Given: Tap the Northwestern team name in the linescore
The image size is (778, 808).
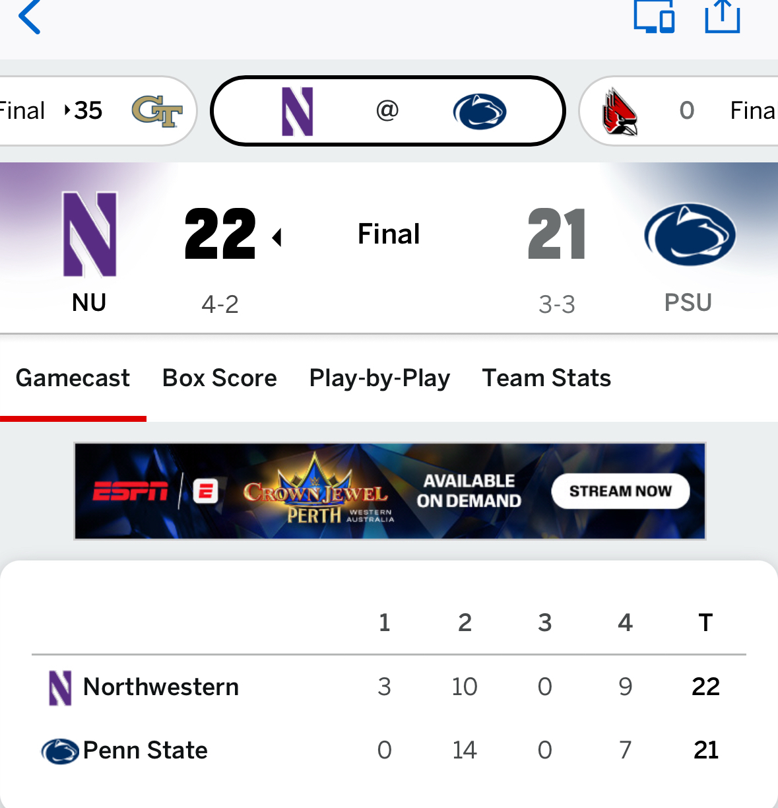Looking at the screenshot, I should (161, 687).
